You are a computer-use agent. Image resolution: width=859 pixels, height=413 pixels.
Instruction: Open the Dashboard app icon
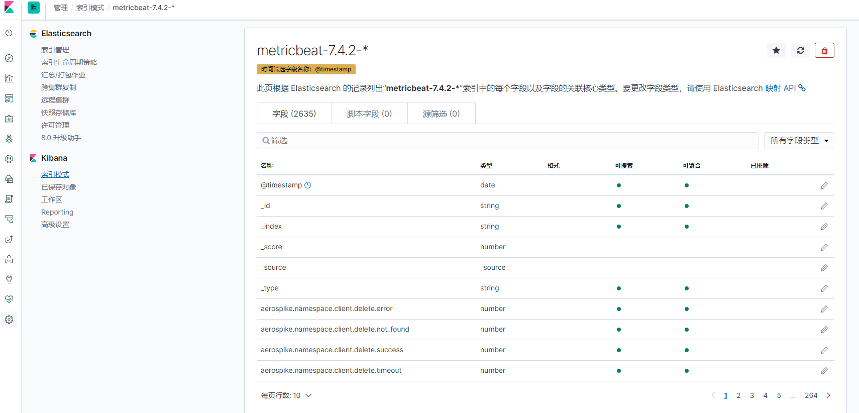tap(9, 98)
